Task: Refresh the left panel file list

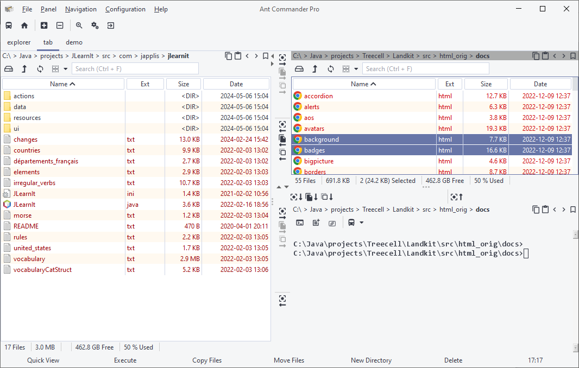Action: [x=40, y=68]
